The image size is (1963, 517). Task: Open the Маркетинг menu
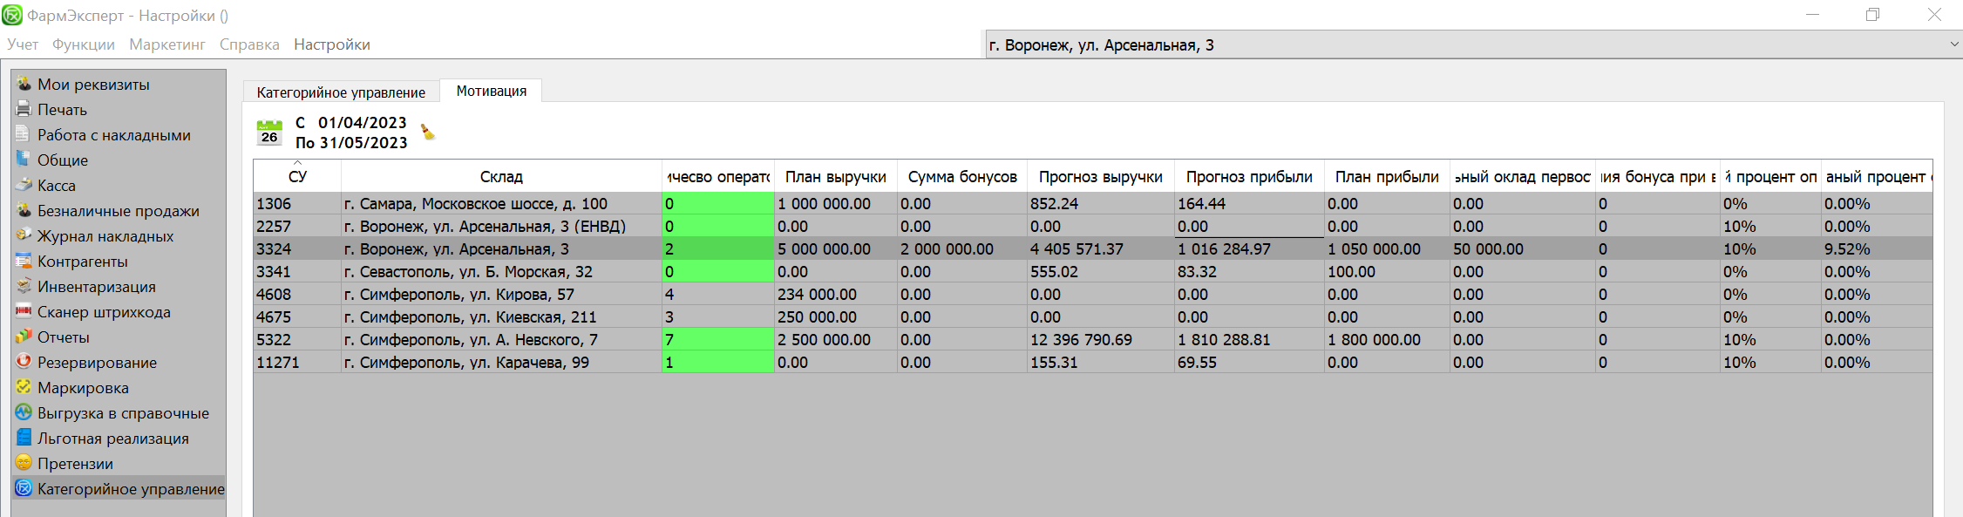tap(166, 44)
